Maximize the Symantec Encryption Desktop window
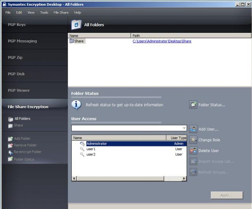 tap(243, 4)
